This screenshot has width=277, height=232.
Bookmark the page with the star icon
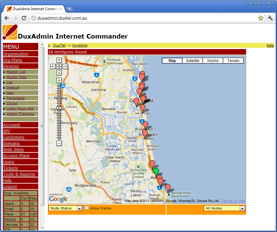click(x=261, y=18)
